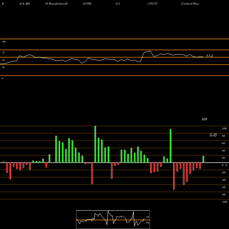229x229 pixels.
Task: Click the '30' level on RSI axis
Action: click(x=3, y=67)
